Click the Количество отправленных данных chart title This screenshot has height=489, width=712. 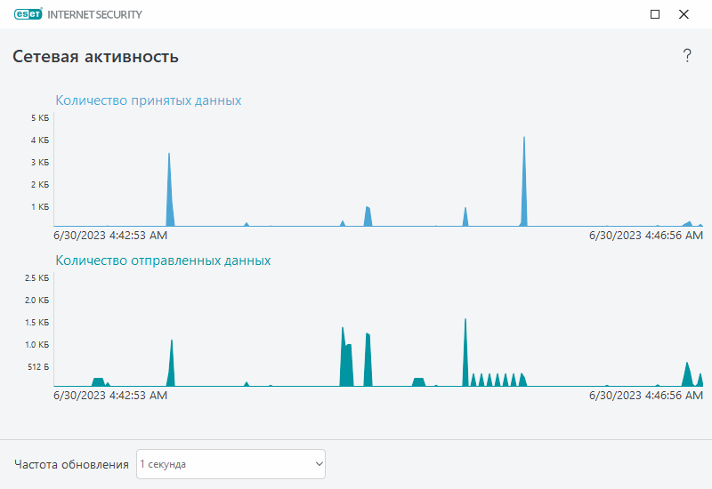163,261
